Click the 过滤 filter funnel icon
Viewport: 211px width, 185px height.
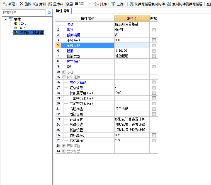click(113, 4)
